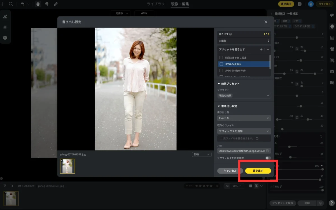Open the 25% preview zoom dropdown

202,154
